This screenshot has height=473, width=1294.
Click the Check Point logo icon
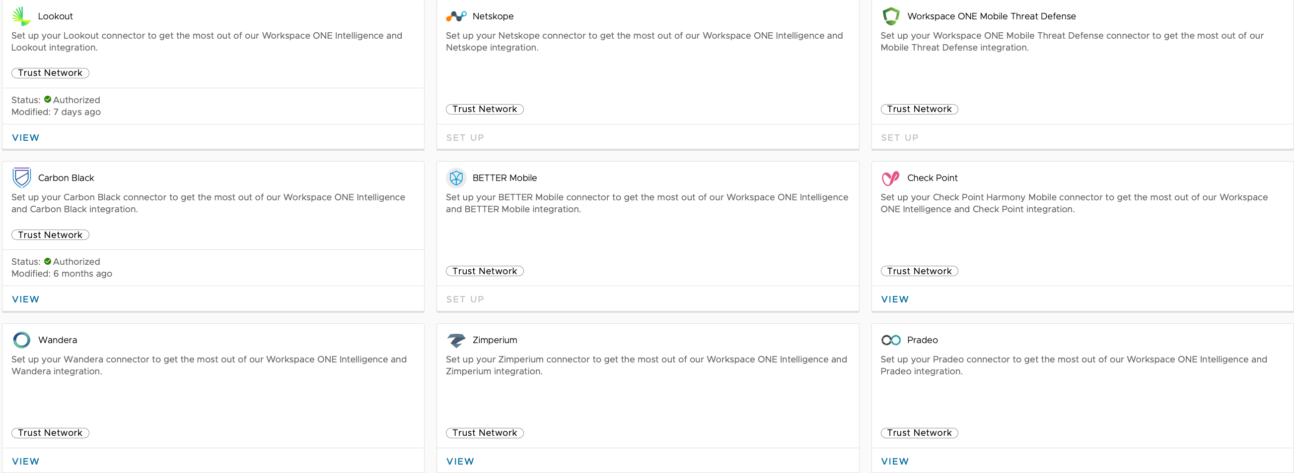(891, 177)
